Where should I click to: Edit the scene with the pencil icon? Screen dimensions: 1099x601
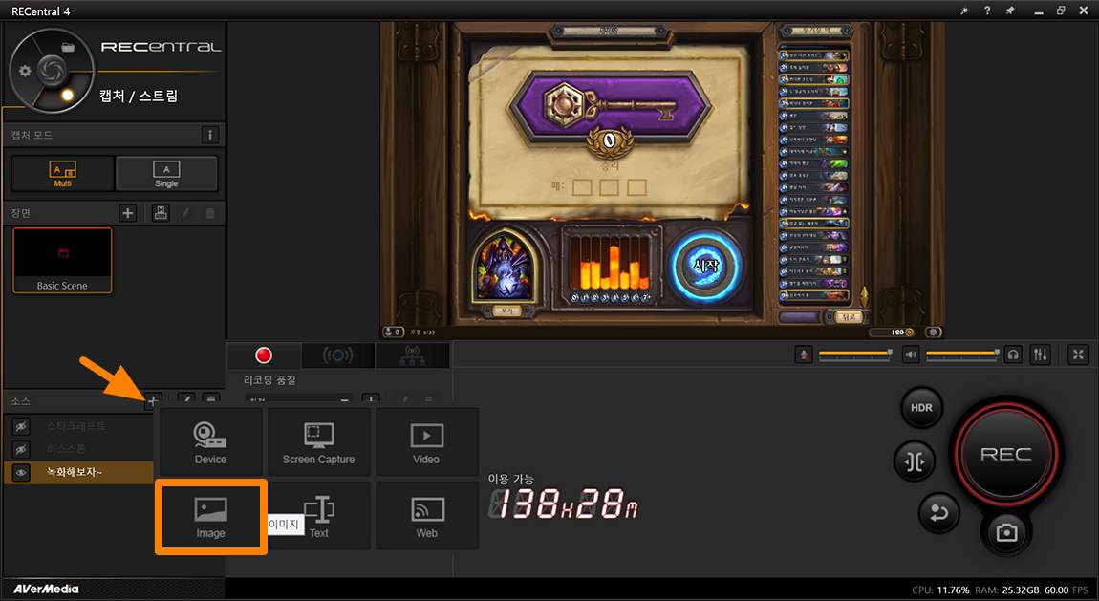pos(185,213)
